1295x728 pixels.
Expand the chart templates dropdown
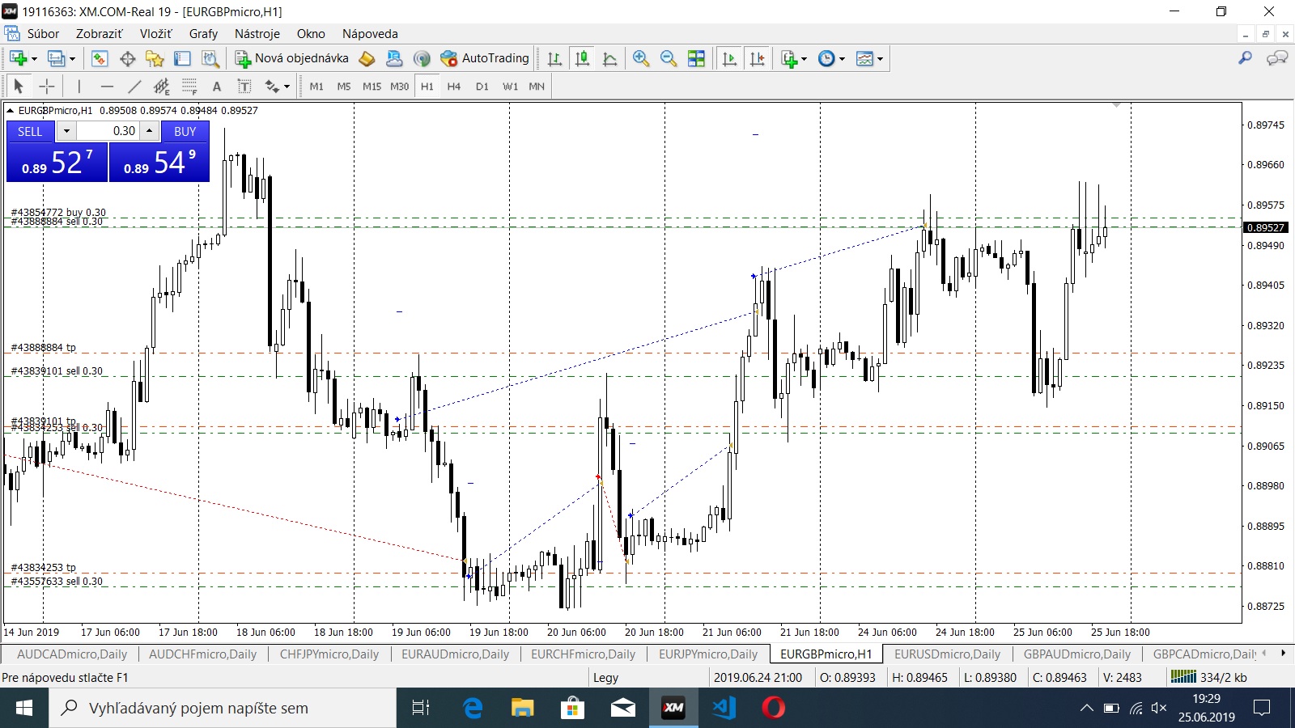(x=869, y=58)
